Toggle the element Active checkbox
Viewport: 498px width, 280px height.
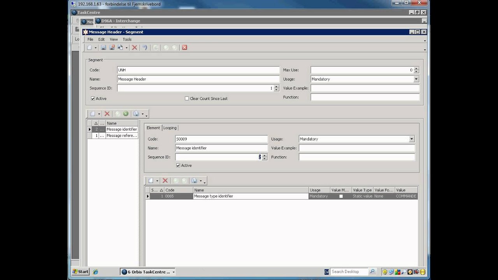[x=178, y=165]
